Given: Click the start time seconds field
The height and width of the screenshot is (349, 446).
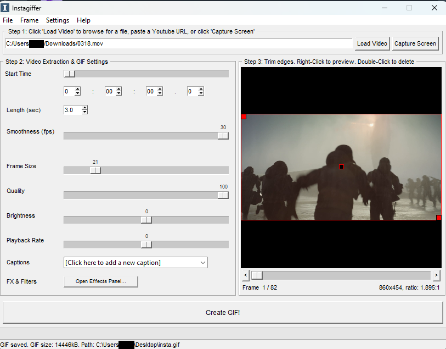Looking at the screenshot, I should tap(151, 91).
